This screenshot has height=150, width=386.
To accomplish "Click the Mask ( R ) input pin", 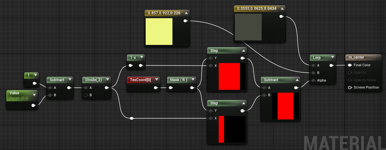I will tap(170, 87).
